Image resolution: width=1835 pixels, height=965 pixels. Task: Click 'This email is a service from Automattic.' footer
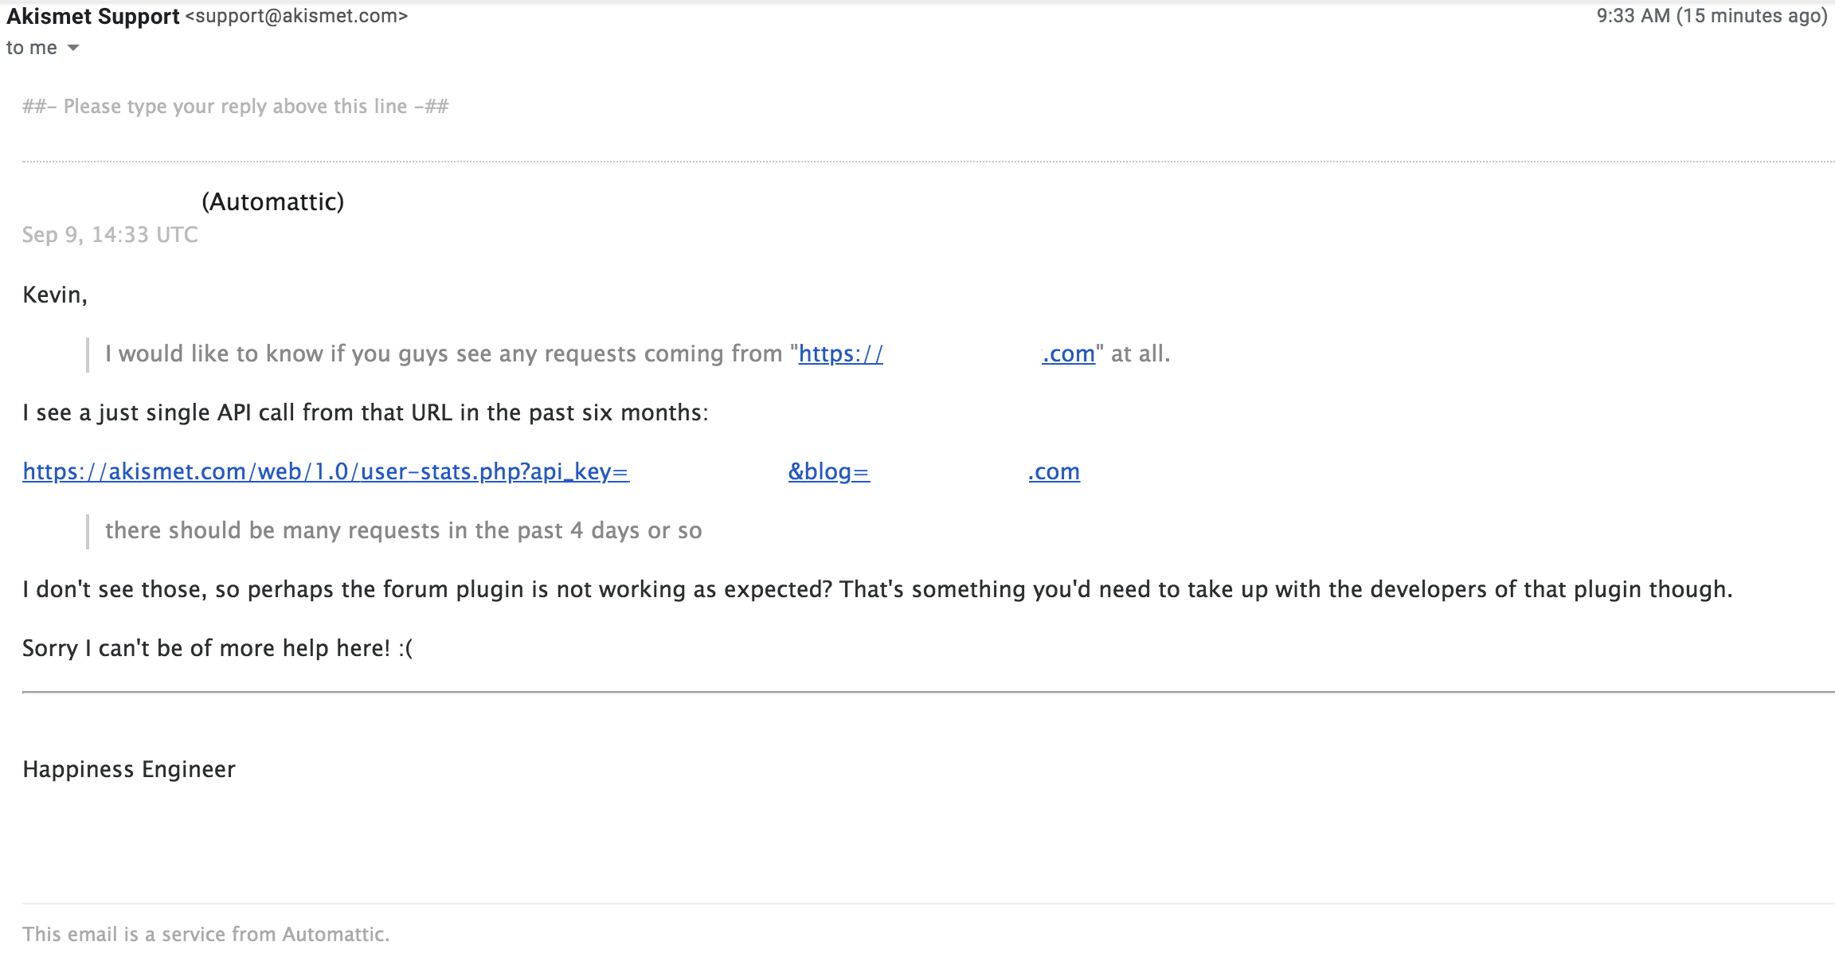(x=206, y=935)
